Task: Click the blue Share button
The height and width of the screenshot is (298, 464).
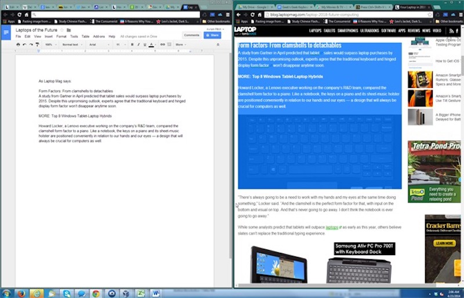Action: tap(212, 35)
